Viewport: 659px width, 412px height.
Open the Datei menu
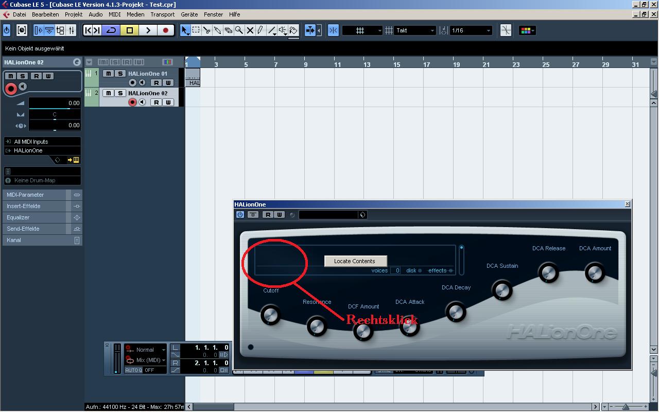(20, 14)
